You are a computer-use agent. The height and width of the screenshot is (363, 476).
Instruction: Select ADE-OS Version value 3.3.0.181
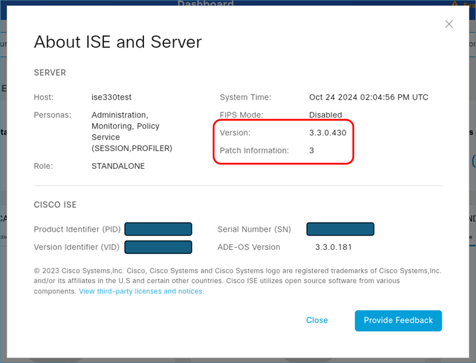click(x=333, y=247)
